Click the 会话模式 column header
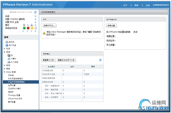Screen dimensions: 171x113 pyautogui.click(x=52, y=67)
